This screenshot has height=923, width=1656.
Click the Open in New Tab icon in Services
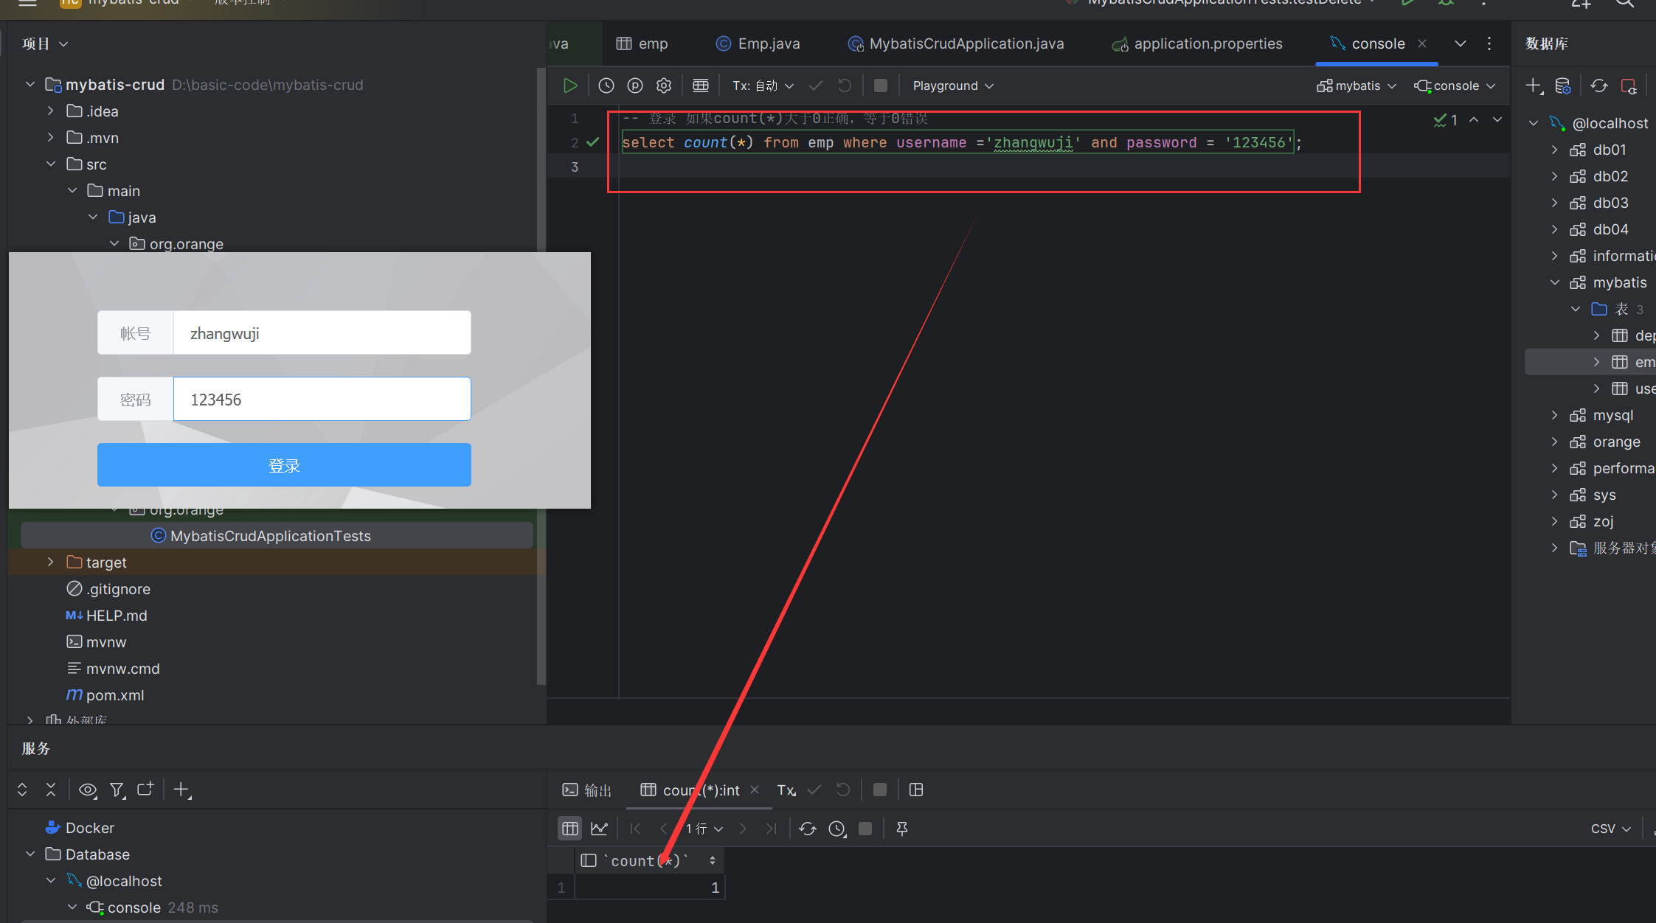145,789
